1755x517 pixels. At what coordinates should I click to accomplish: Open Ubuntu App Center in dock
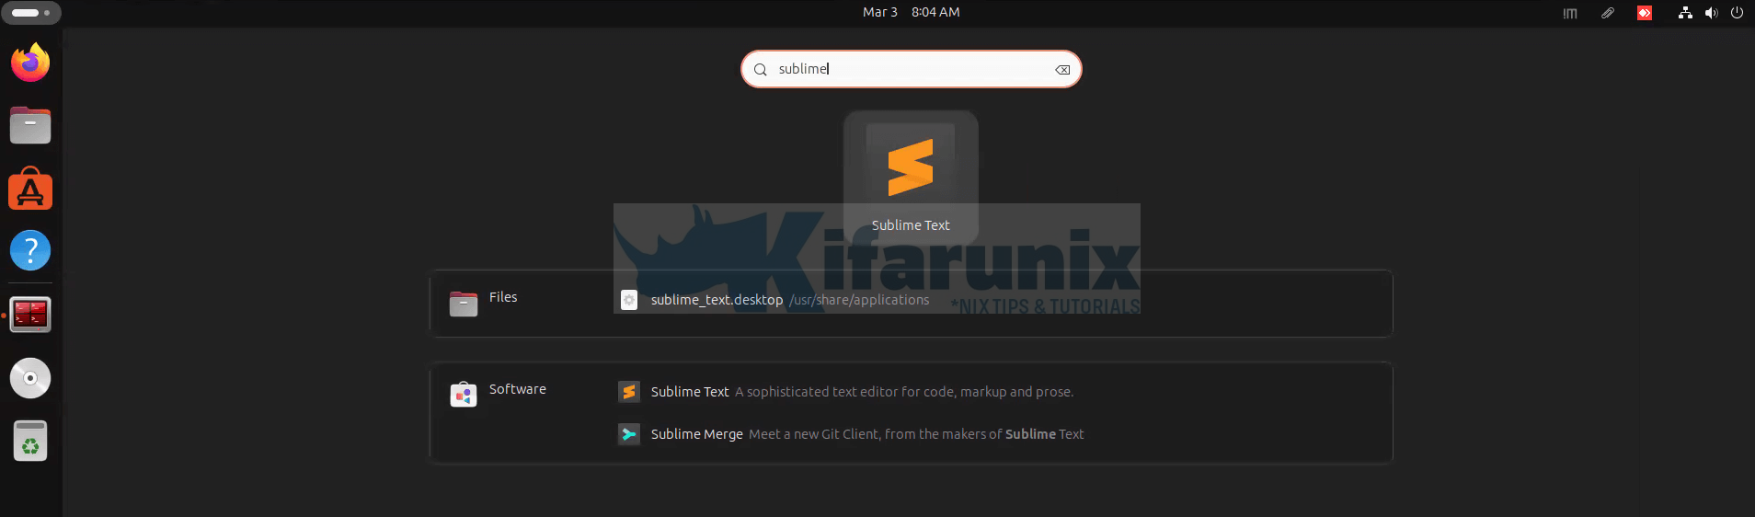30,190
